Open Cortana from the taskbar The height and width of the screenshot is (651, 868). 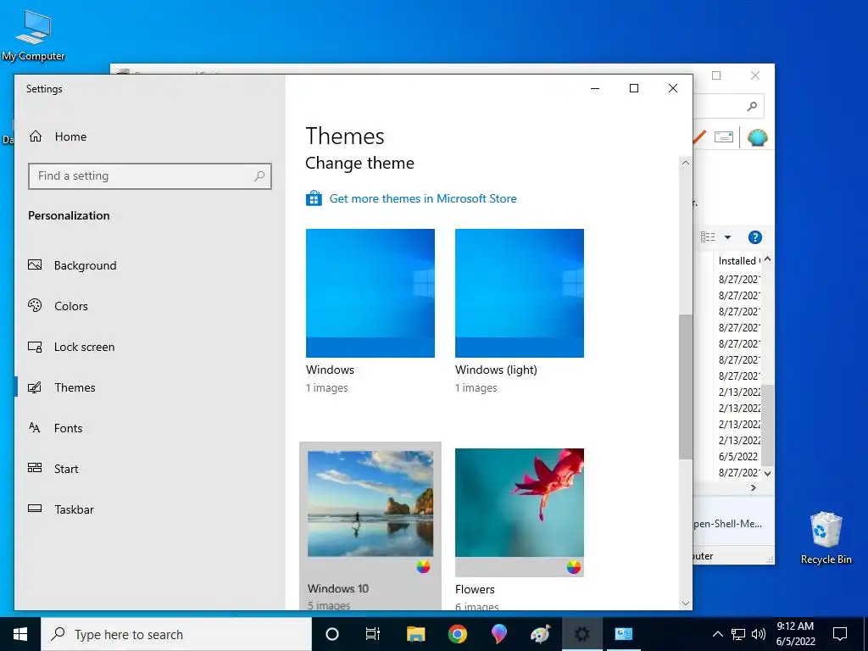pos(332,634)
